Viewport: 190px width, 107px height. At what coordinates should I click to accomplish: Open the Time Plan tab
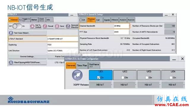coord(82,65)
